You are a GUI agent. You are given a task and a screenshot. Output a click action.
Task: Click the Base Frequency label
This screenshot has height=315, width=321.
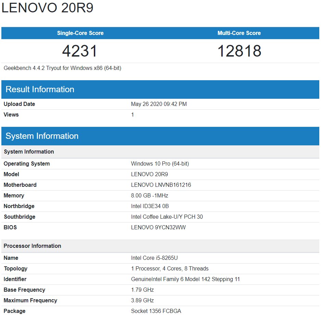[x=24, y=290]
